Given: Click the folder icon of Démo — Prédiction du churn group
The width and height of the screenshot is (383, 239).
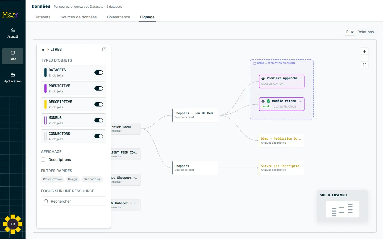Looking at the screenshot, I should pos(255,63).
